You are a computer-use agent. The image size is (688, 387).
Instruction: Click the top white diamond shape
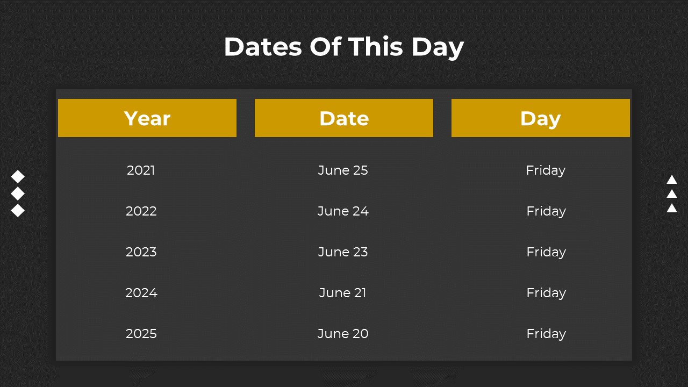[18, 176]
